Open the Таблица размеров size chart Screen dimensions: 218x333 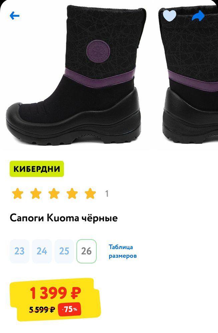click(123, 251)
